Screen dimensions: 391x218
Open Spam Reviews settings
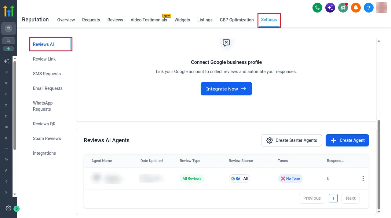click(47, 139)
